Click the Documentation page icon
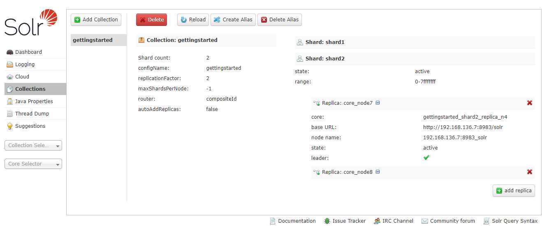 273,221
